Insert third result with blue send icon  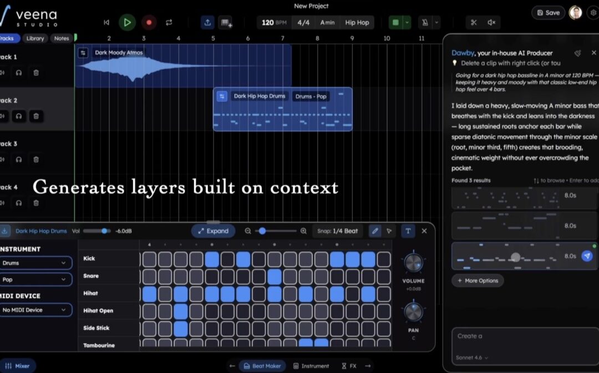587,256
